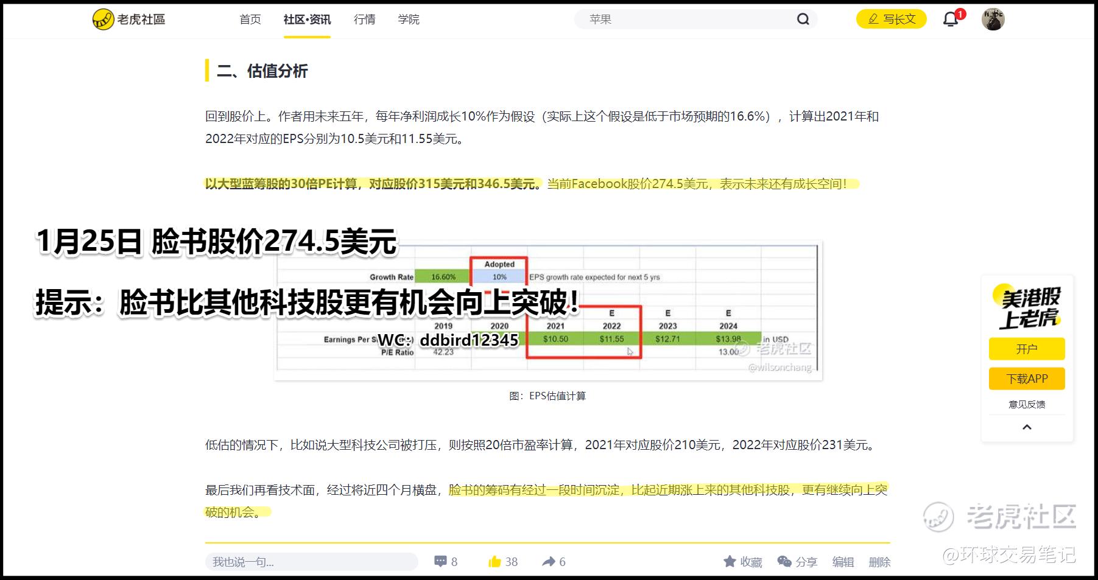The height and width of the screenshot is (580, 1098).
Task: Go to the 行情 navigation tab
Action: [x=365, y=19]
